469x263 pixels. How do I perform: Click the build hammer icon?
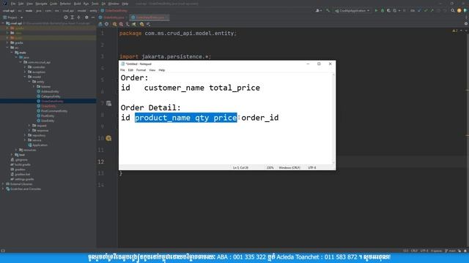328,10
